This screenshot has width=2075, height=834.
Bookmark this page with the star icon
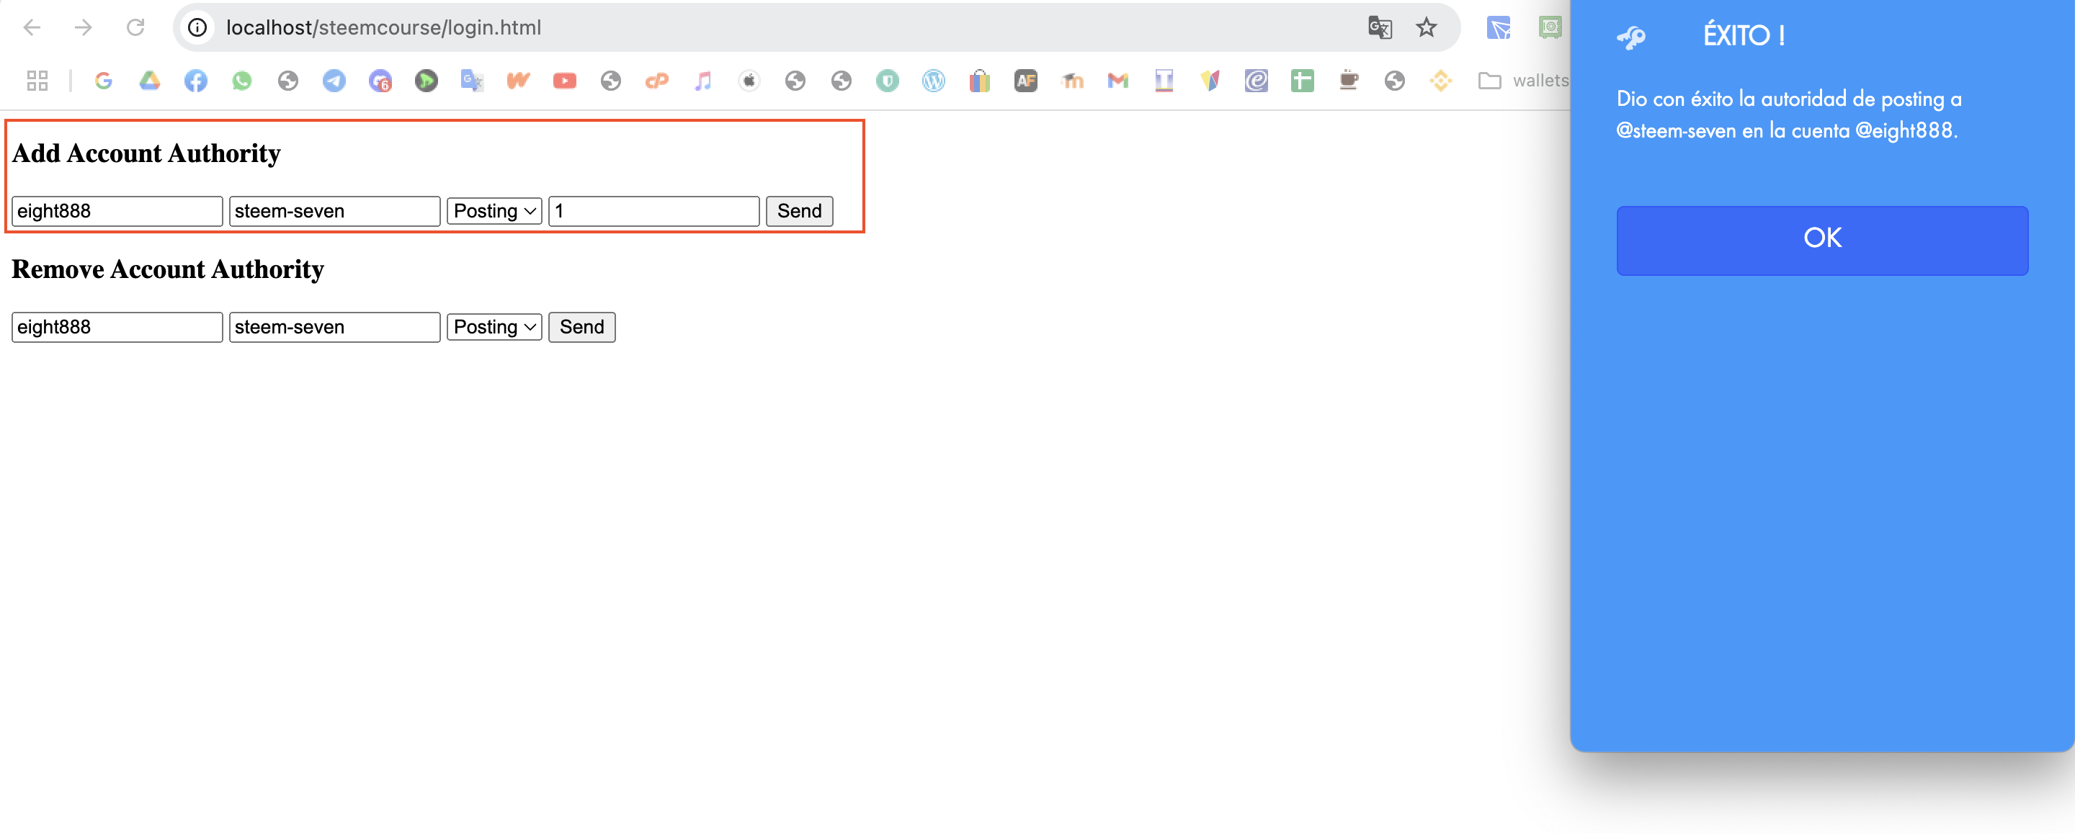click(x=1427, y=27)
